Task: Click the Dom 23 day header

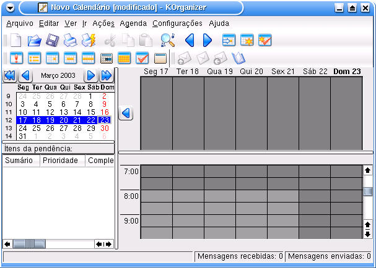Action: point(347,72)
